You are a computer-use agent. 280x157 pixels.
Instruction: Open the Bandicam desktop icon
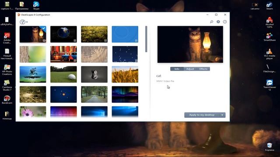pos(7,100)
